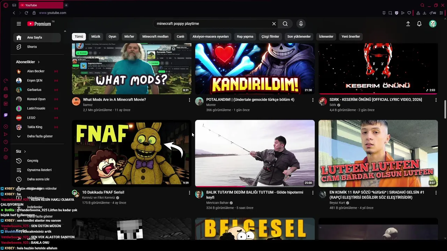Clear the search box with the X
Screen dimensions: 447x251
pos(274,24)
